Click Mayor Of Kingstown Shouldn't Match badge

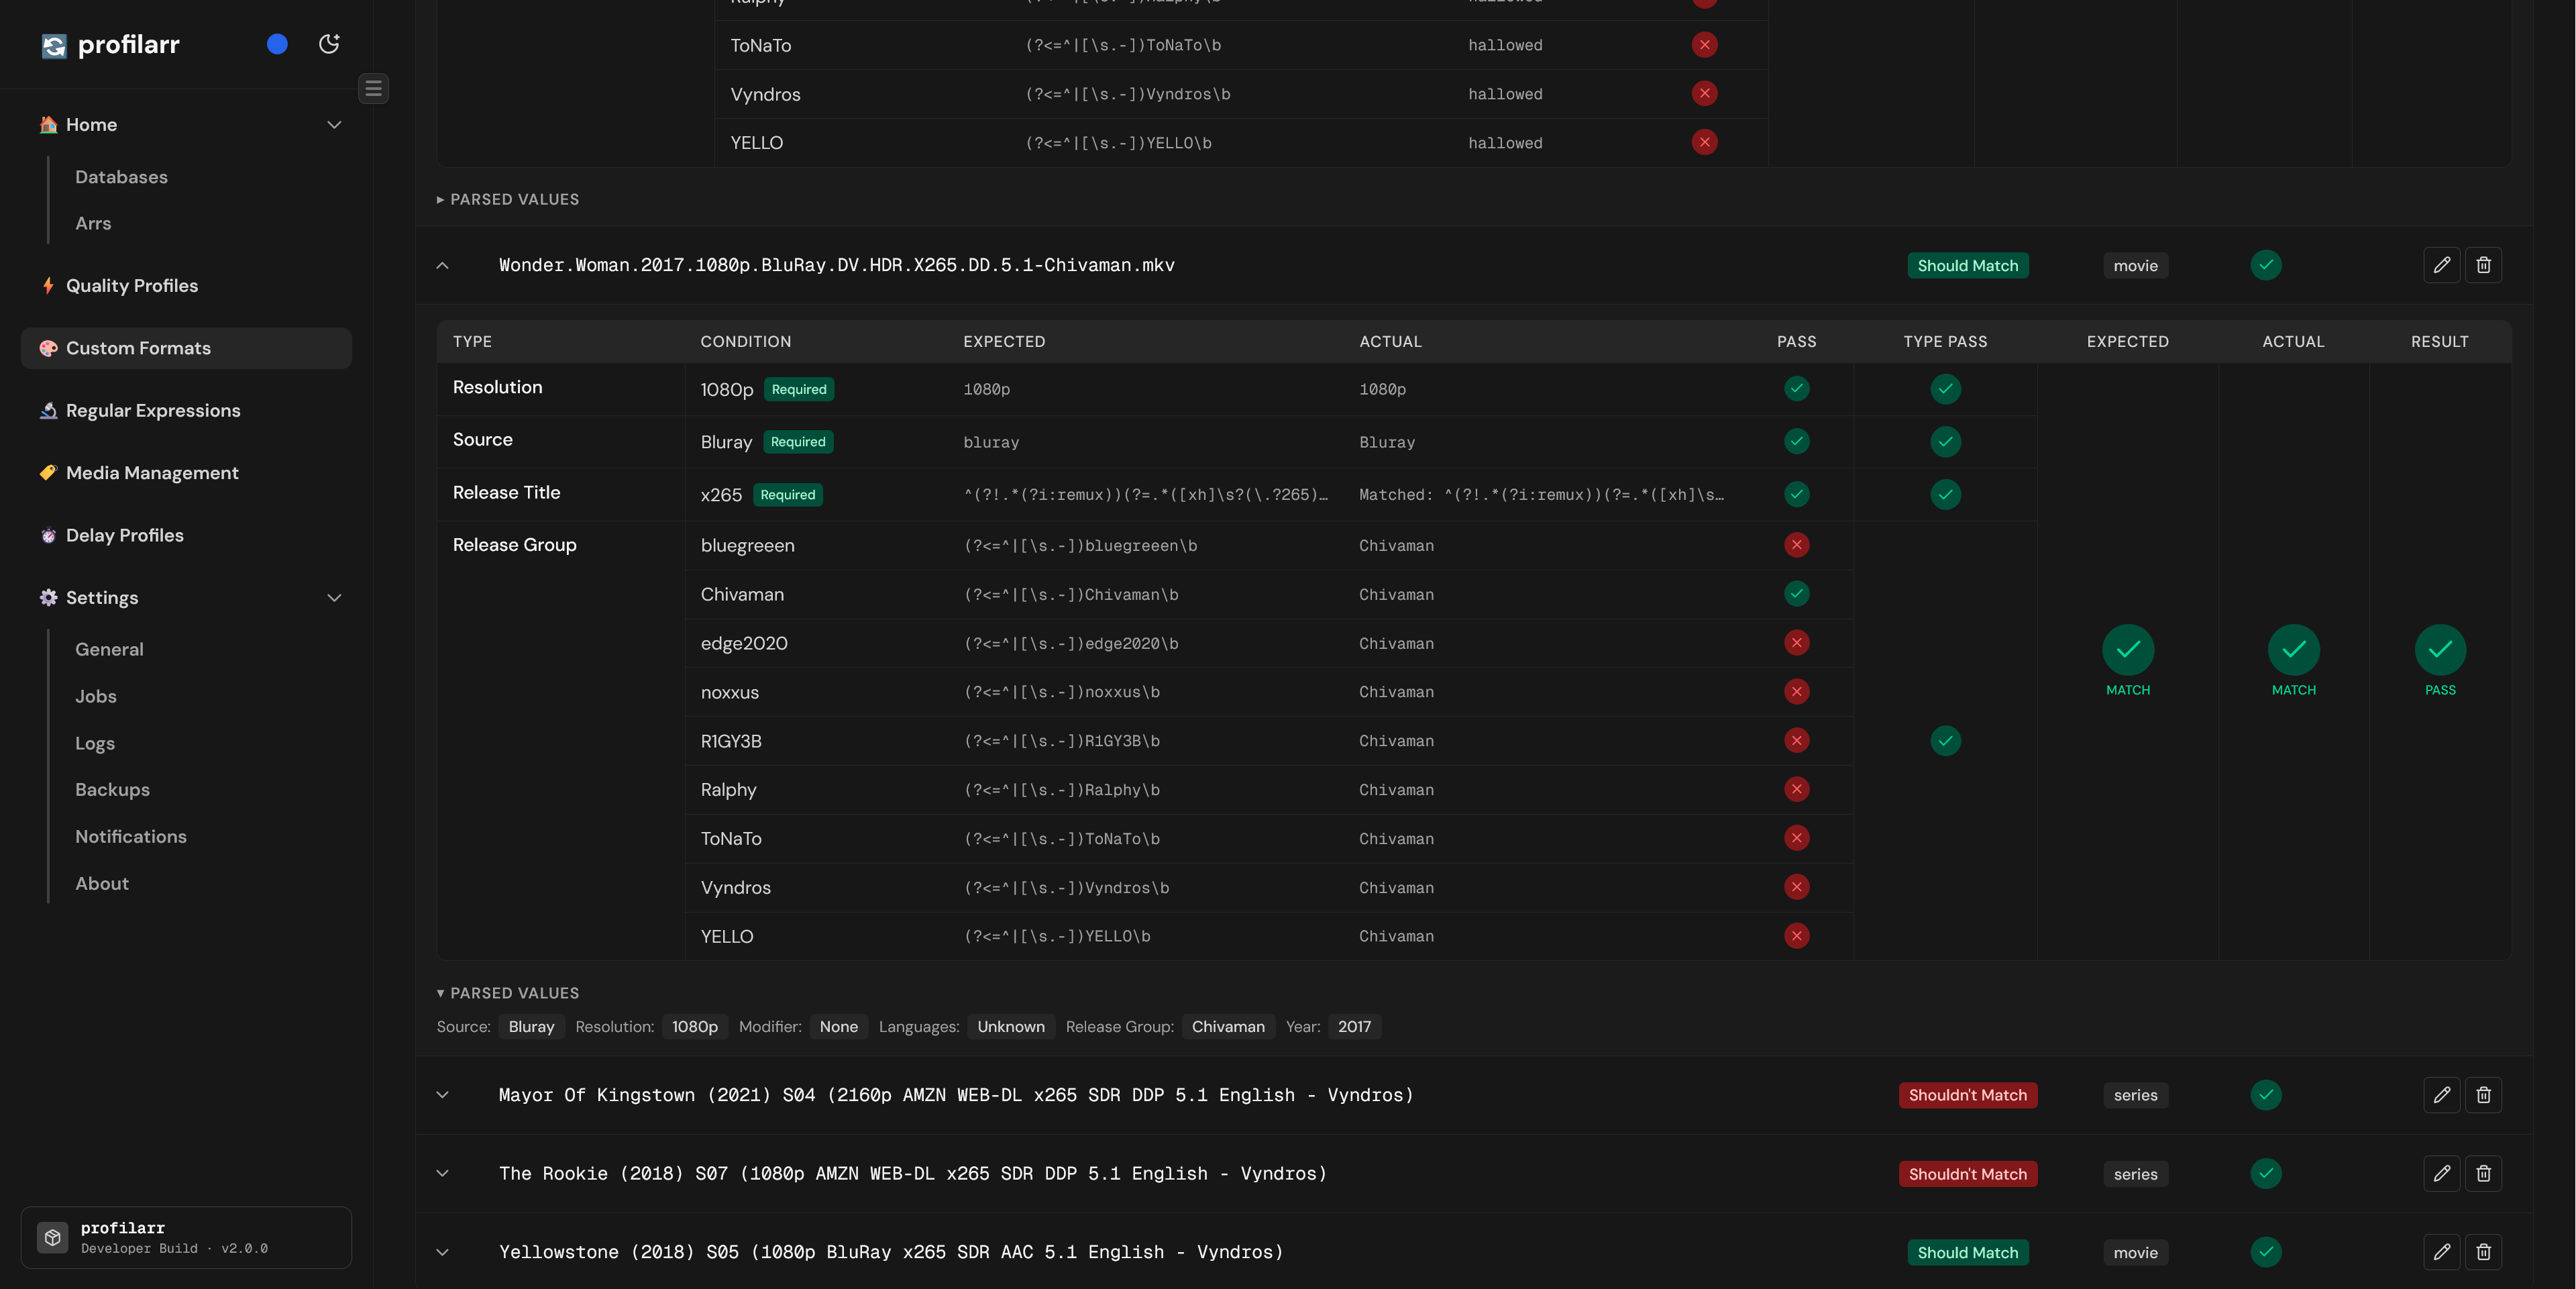(1968, 1096)
